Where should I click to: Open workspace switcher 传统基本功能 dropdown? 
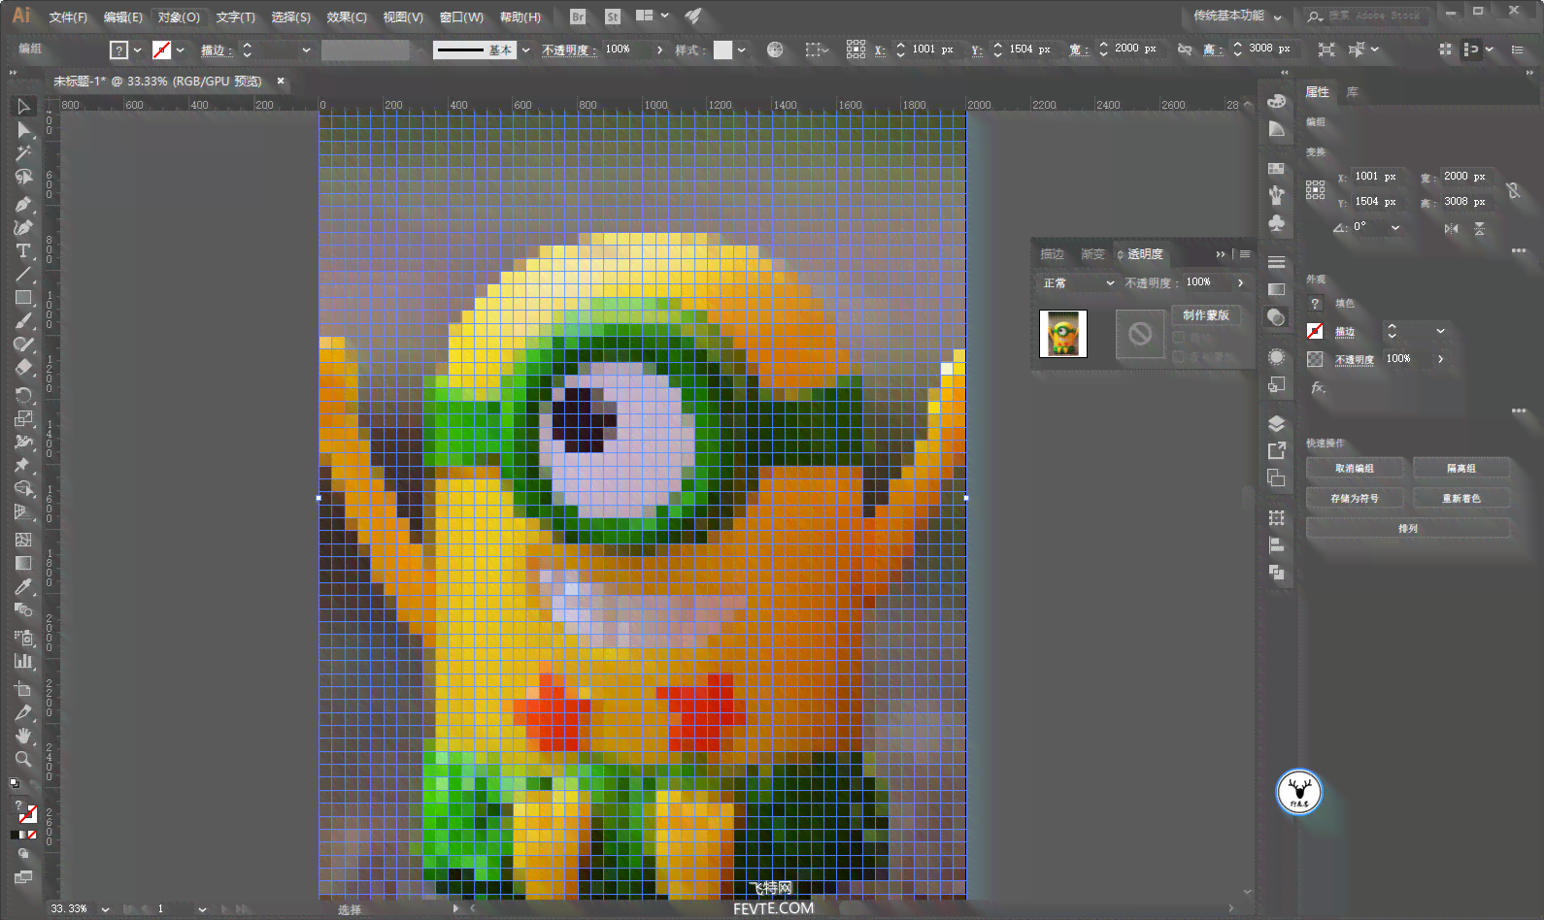(1237, 16)
